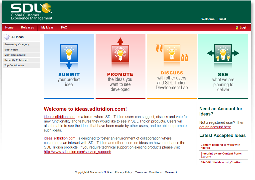Image resolution: width=255 pixels, height=180 pixels.
Task: Open Copyright & Trademark Notice footer link
Action: (x=93, y=172)
